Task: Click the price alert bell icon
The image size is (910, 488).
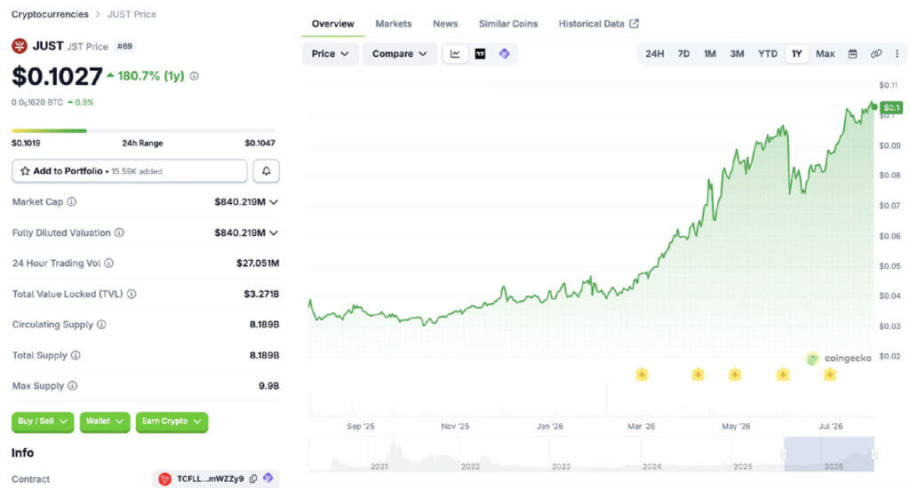Action: [x=266, y=171]
